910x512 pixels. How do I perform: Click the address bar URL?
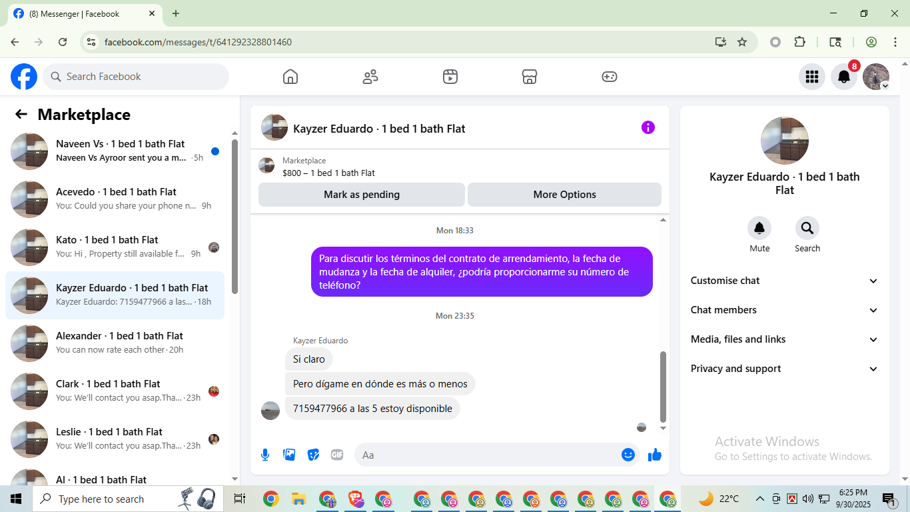click(198, 42)
